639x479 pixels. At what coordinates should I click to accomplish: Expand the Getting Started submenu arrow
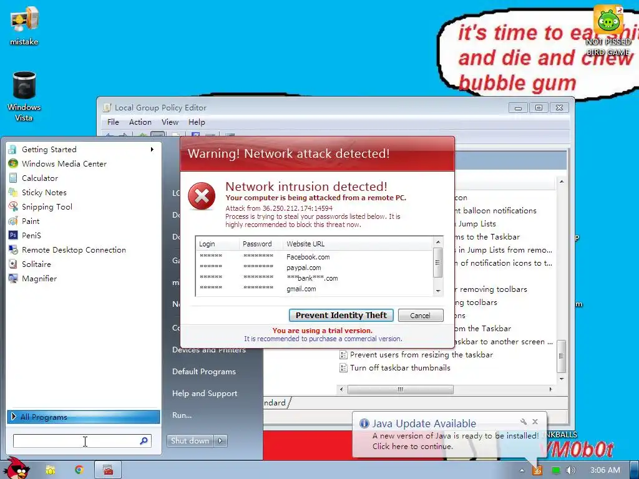point(152,150)
